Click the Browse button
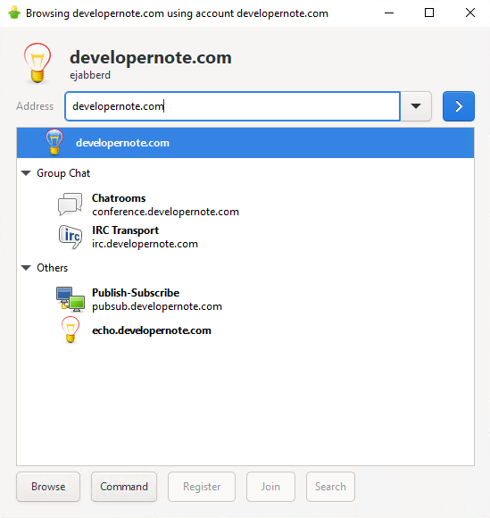Viewport: 490px width, 518px height. [48, 487]
